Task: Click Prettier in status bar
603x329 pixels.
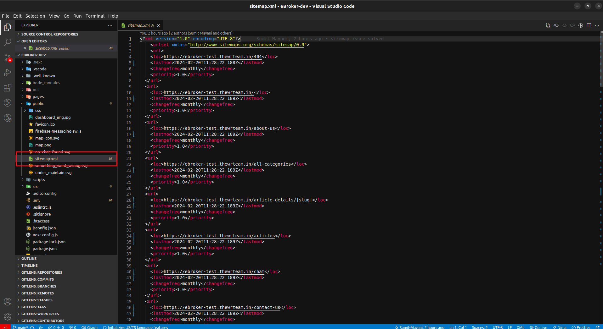Action: pos(581,327)
